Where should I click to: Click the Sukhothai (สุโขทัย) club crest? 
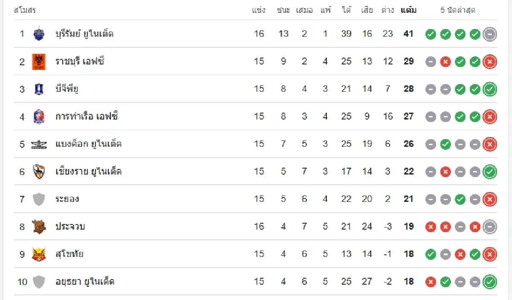tap(39, 254)
